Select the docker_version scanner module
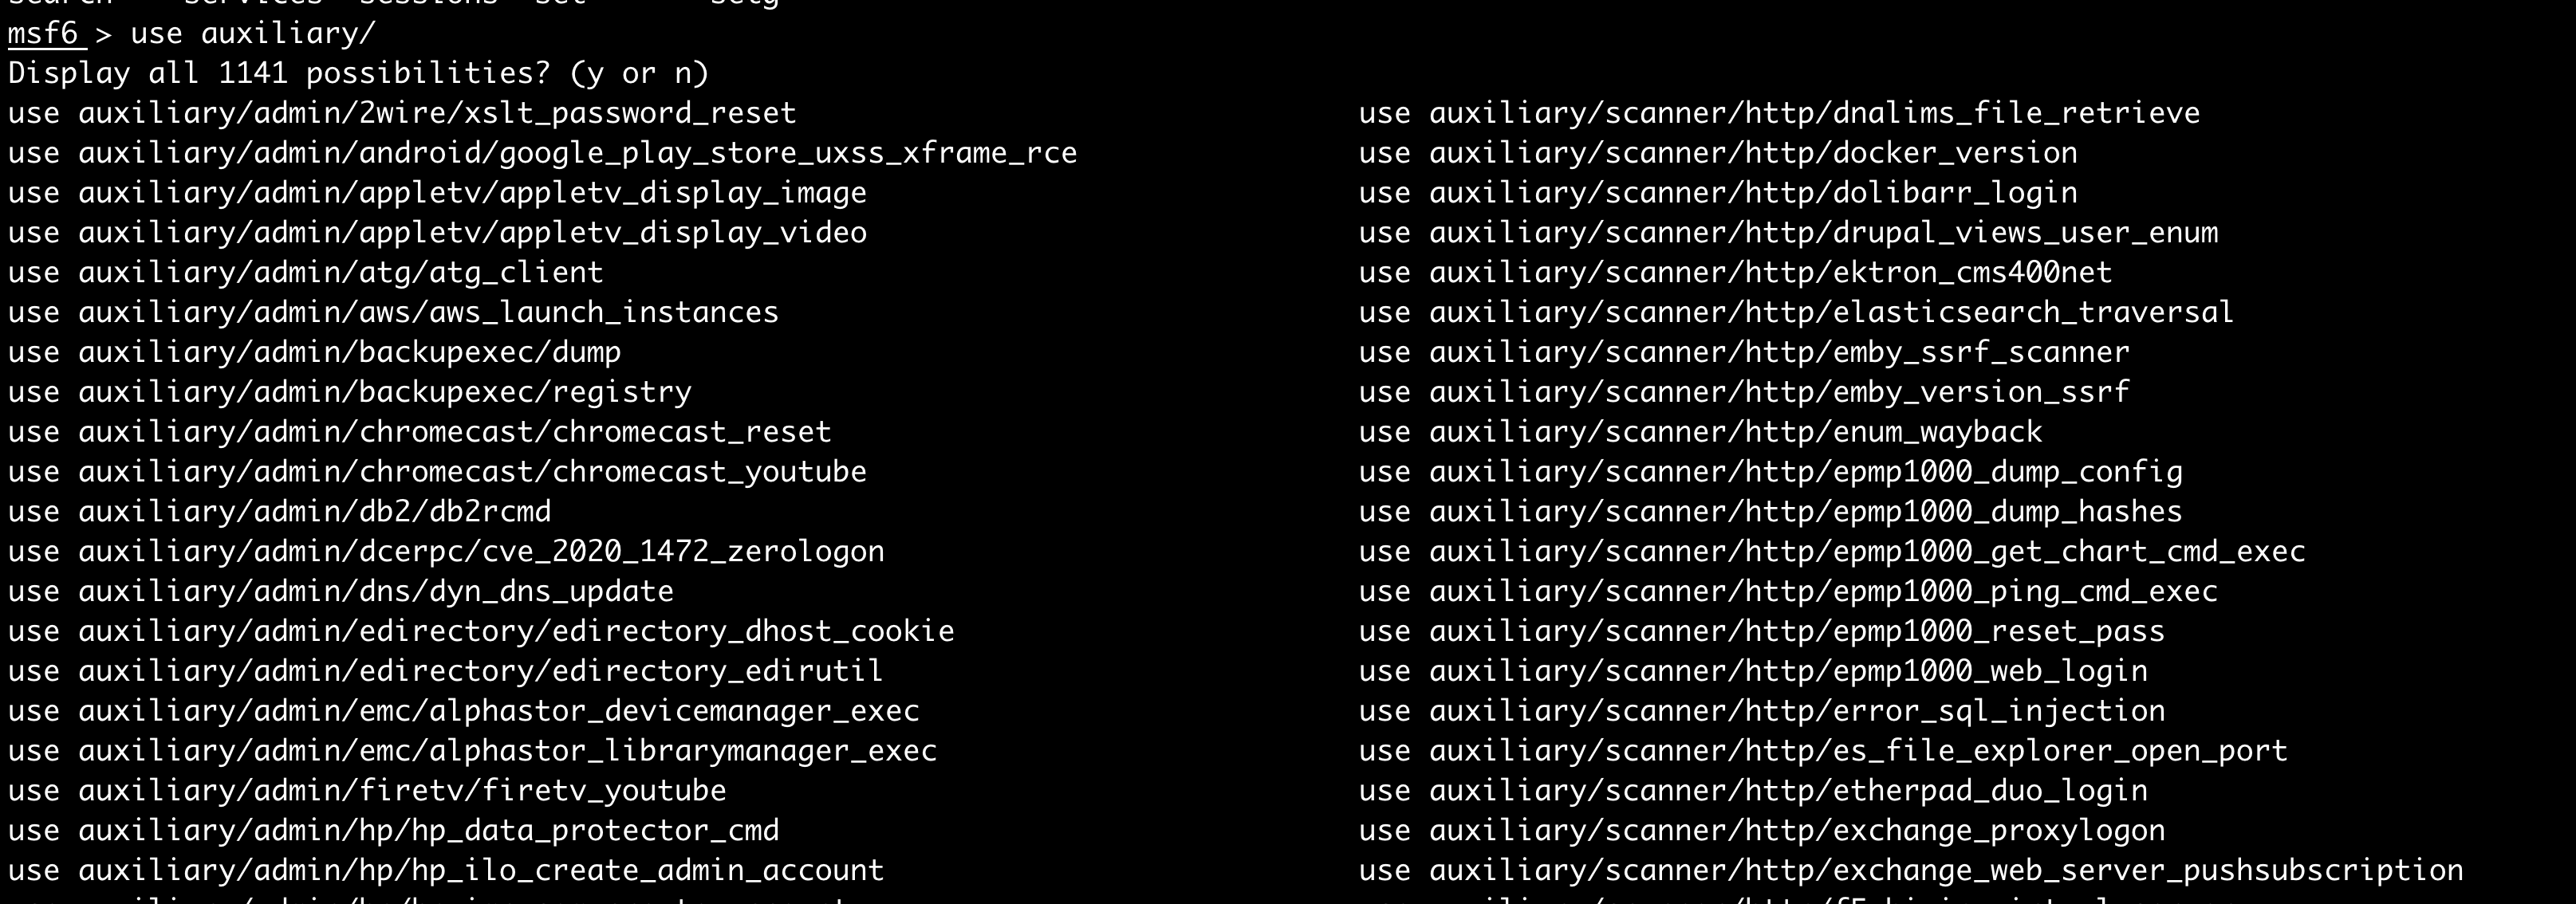This screenshot has width=2576, height=904. [x=1718, y=153]
